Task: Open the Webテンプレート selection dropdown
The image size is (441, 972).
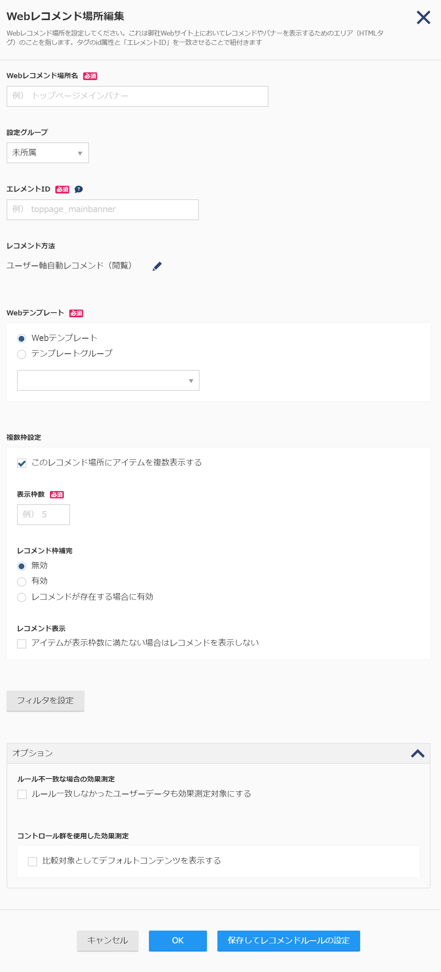Action: [108, 380]
